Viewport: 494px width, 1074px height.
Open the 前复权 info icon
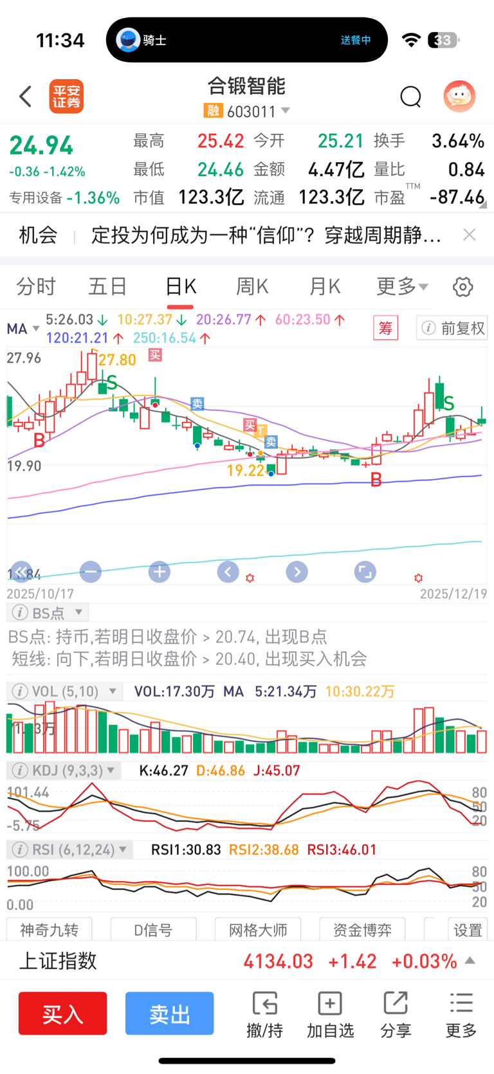point(428,328)
